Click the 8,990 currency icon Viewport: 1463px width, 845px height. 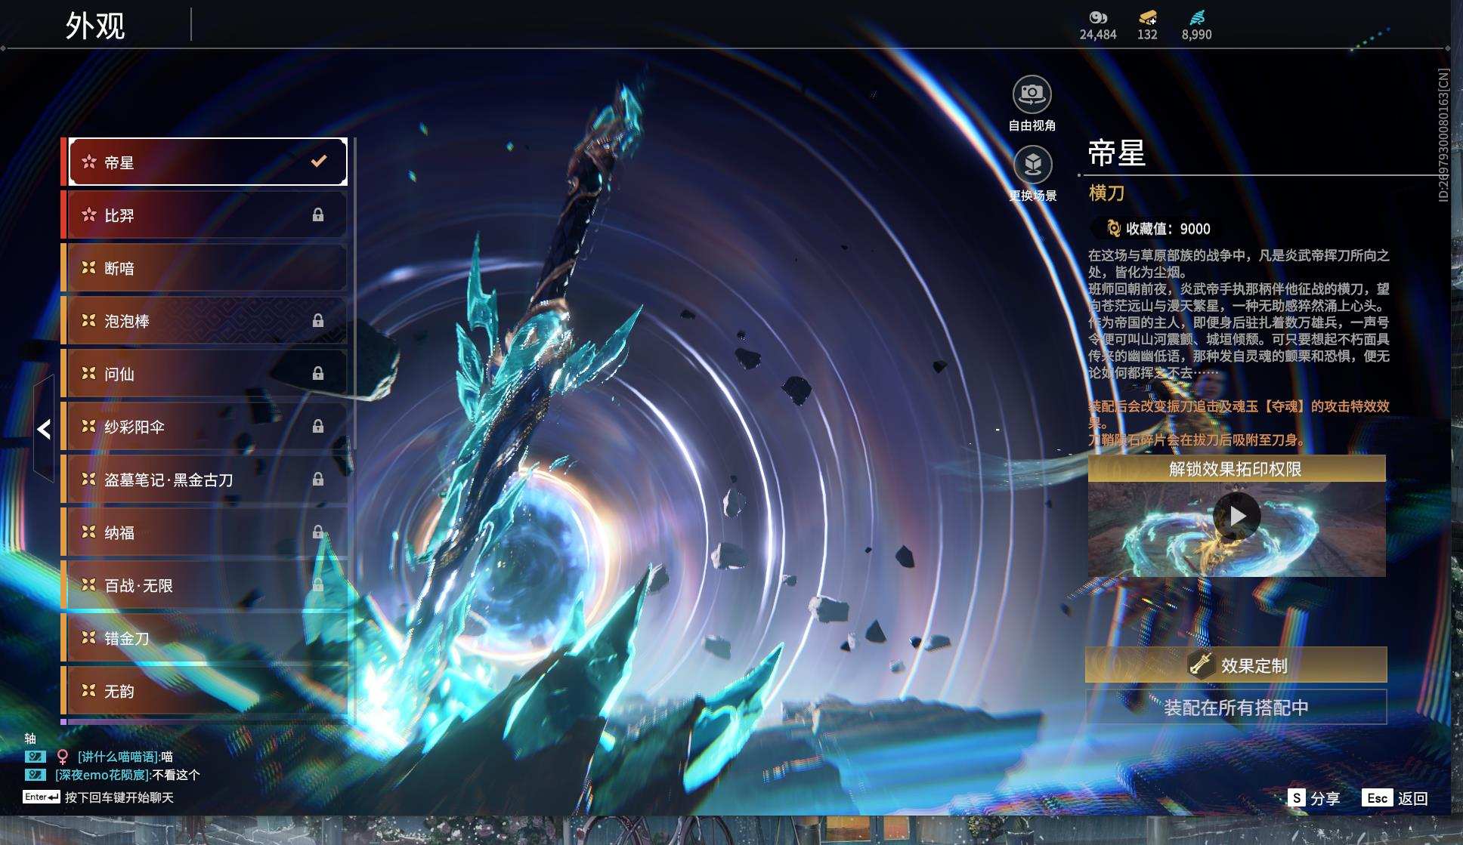click(1197, 17)
